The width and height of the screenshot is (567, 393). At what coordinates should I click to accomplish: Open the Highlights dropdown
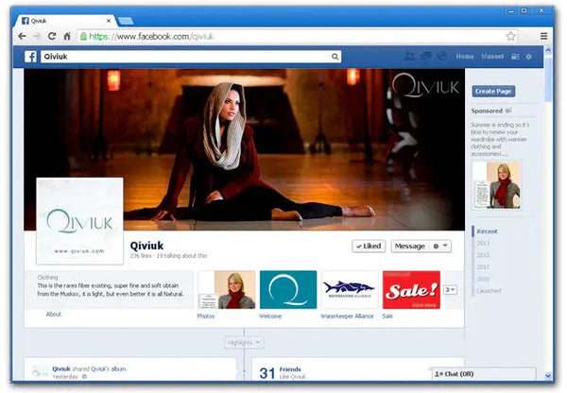244,342
